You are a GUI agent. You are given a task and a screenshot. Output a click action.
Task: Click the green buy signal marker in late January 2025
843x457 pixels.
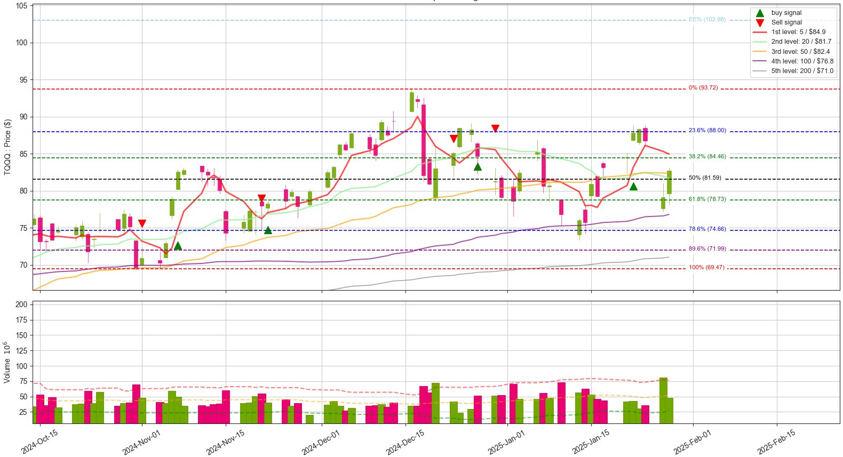coord(633,187)
